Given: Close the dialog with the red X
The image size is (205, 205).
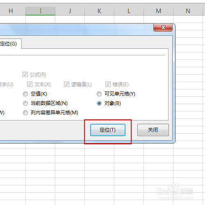Looking at the screenshot, I should [163, 27].
